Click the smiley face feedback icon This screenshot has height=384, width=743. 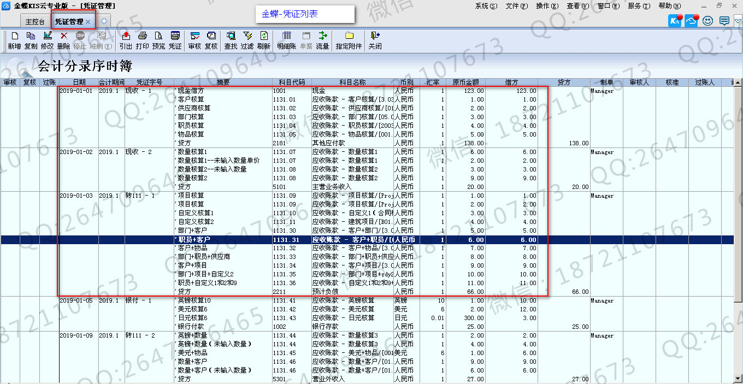pos(708,21)
